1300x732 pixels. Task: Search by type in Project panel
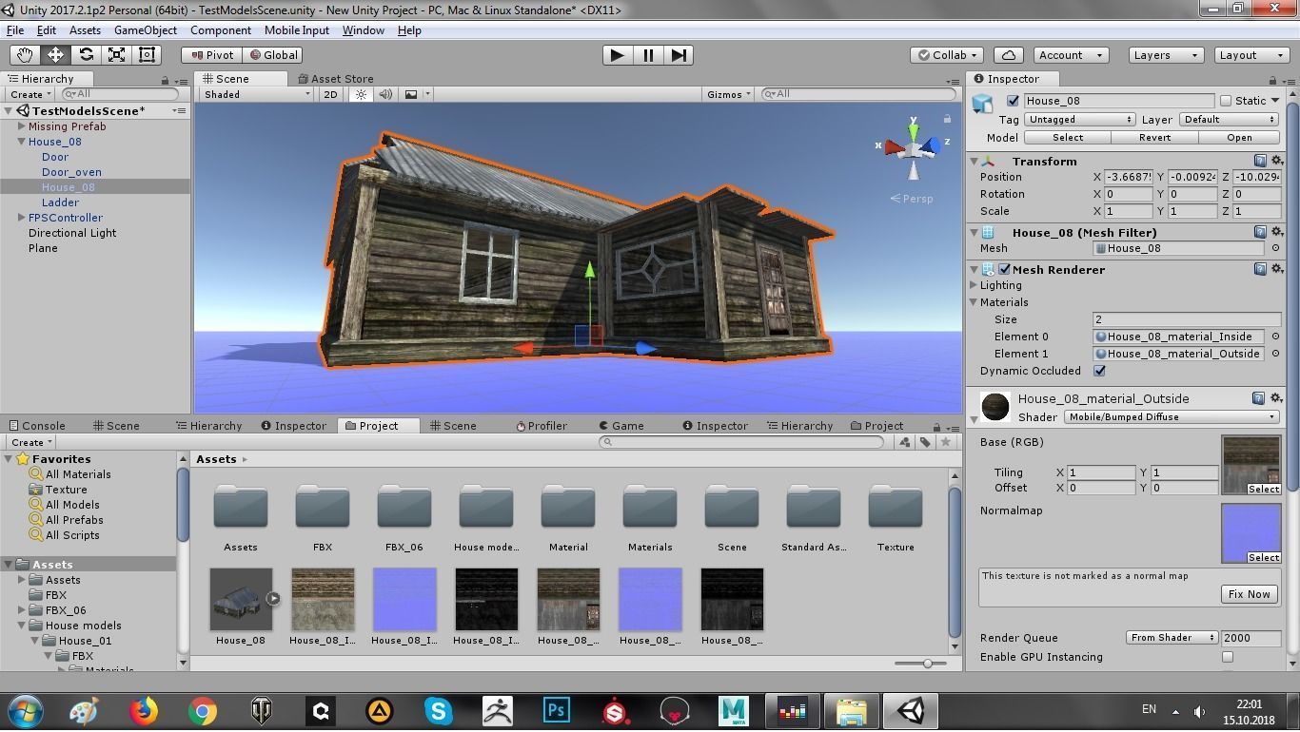[x=904, y=442]
